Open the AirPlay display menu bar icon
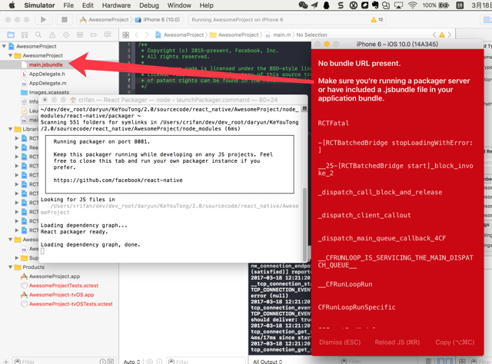 (x=399, y=5)
